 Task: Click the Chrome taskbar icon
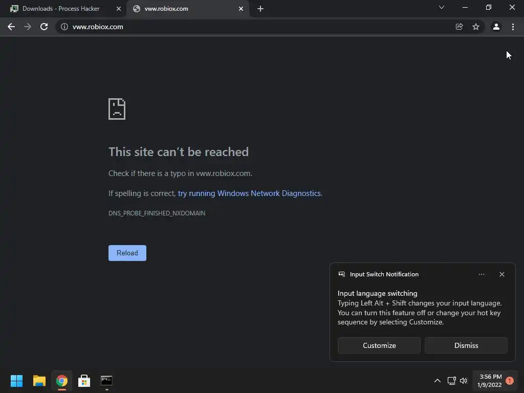coord(62,381)
